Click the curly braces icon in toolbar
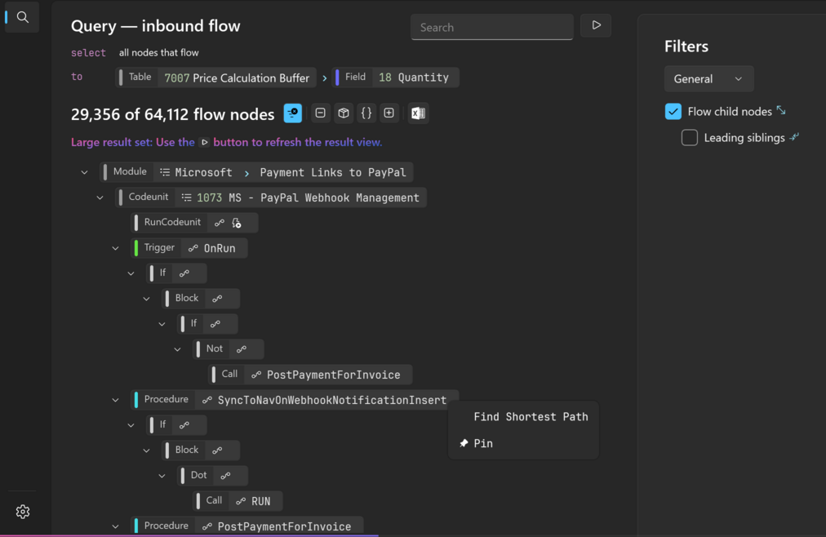Image resolution: width=826 pixels, height=537 pixels. point(366,113)
